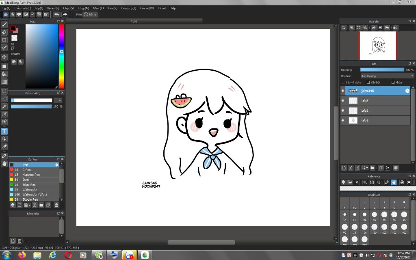Viewport: 416px width, 260px height.
Task: Undock the Kiểm soát cọ panel
Action: 58,93
